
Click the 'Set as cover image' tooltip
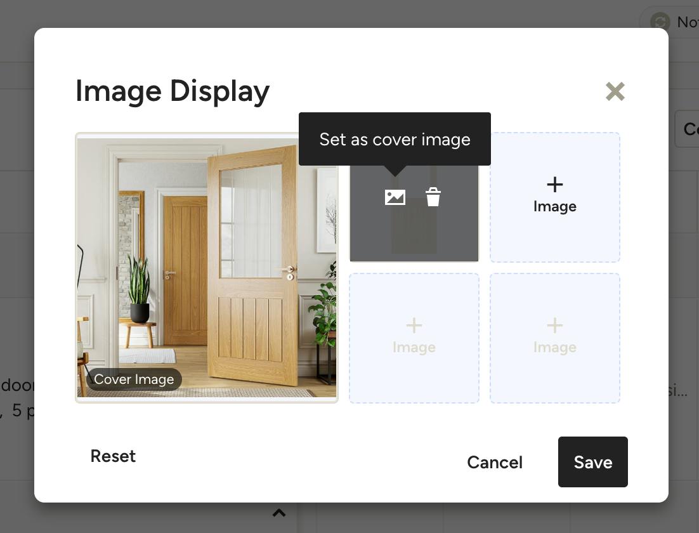pos(395,139)
